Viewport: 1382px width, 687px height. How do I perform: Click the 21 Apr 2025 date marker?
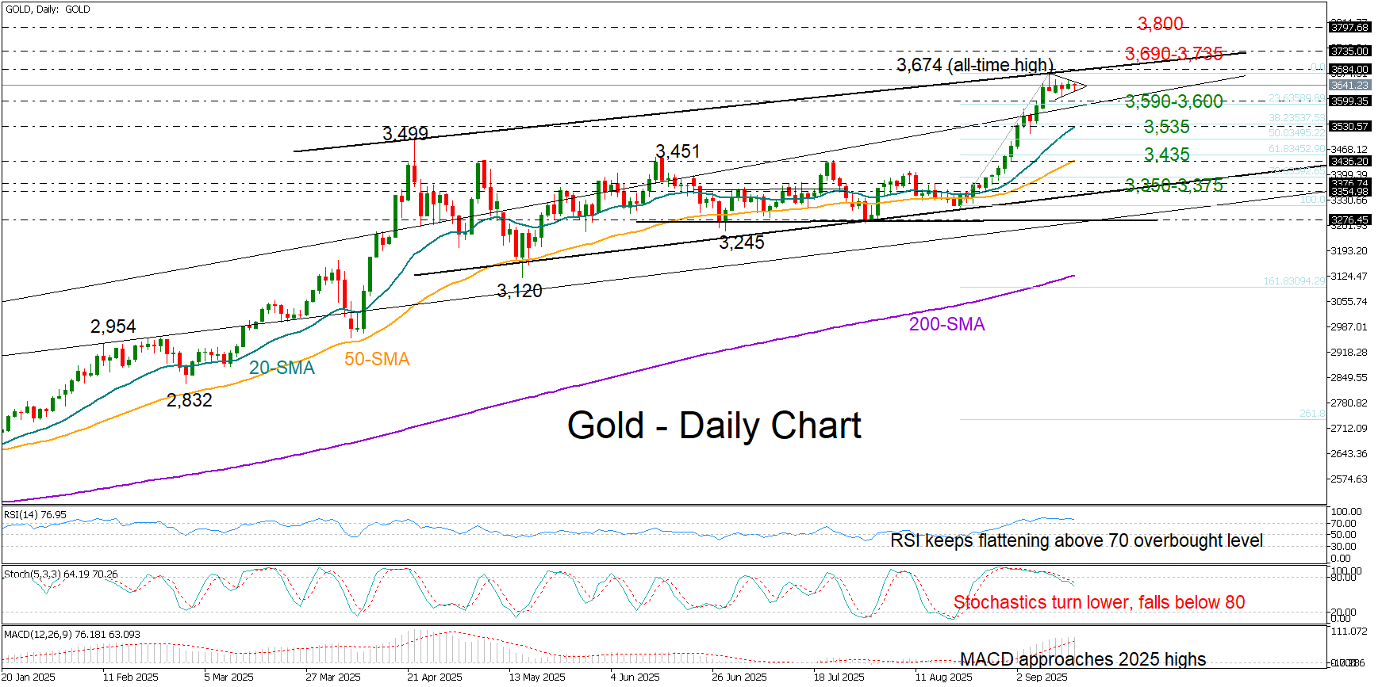coord(434,677)
